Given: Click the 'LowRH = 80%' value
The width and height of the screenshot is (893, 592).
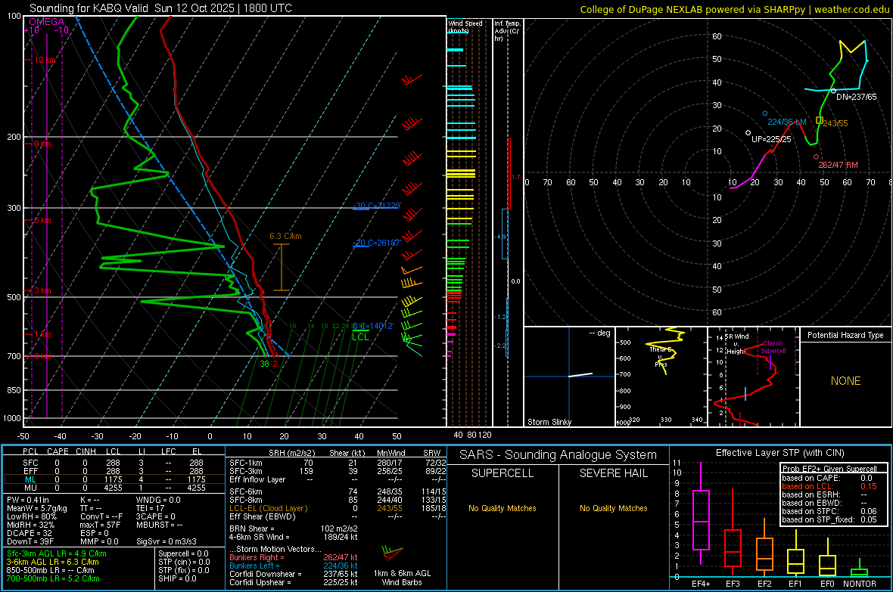Looking at the screenshot, I should pos(31,516).
